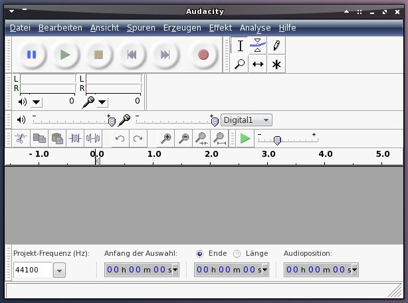Expand the Projekt-Frequenz rate dropdown

(x=59, y=270)
